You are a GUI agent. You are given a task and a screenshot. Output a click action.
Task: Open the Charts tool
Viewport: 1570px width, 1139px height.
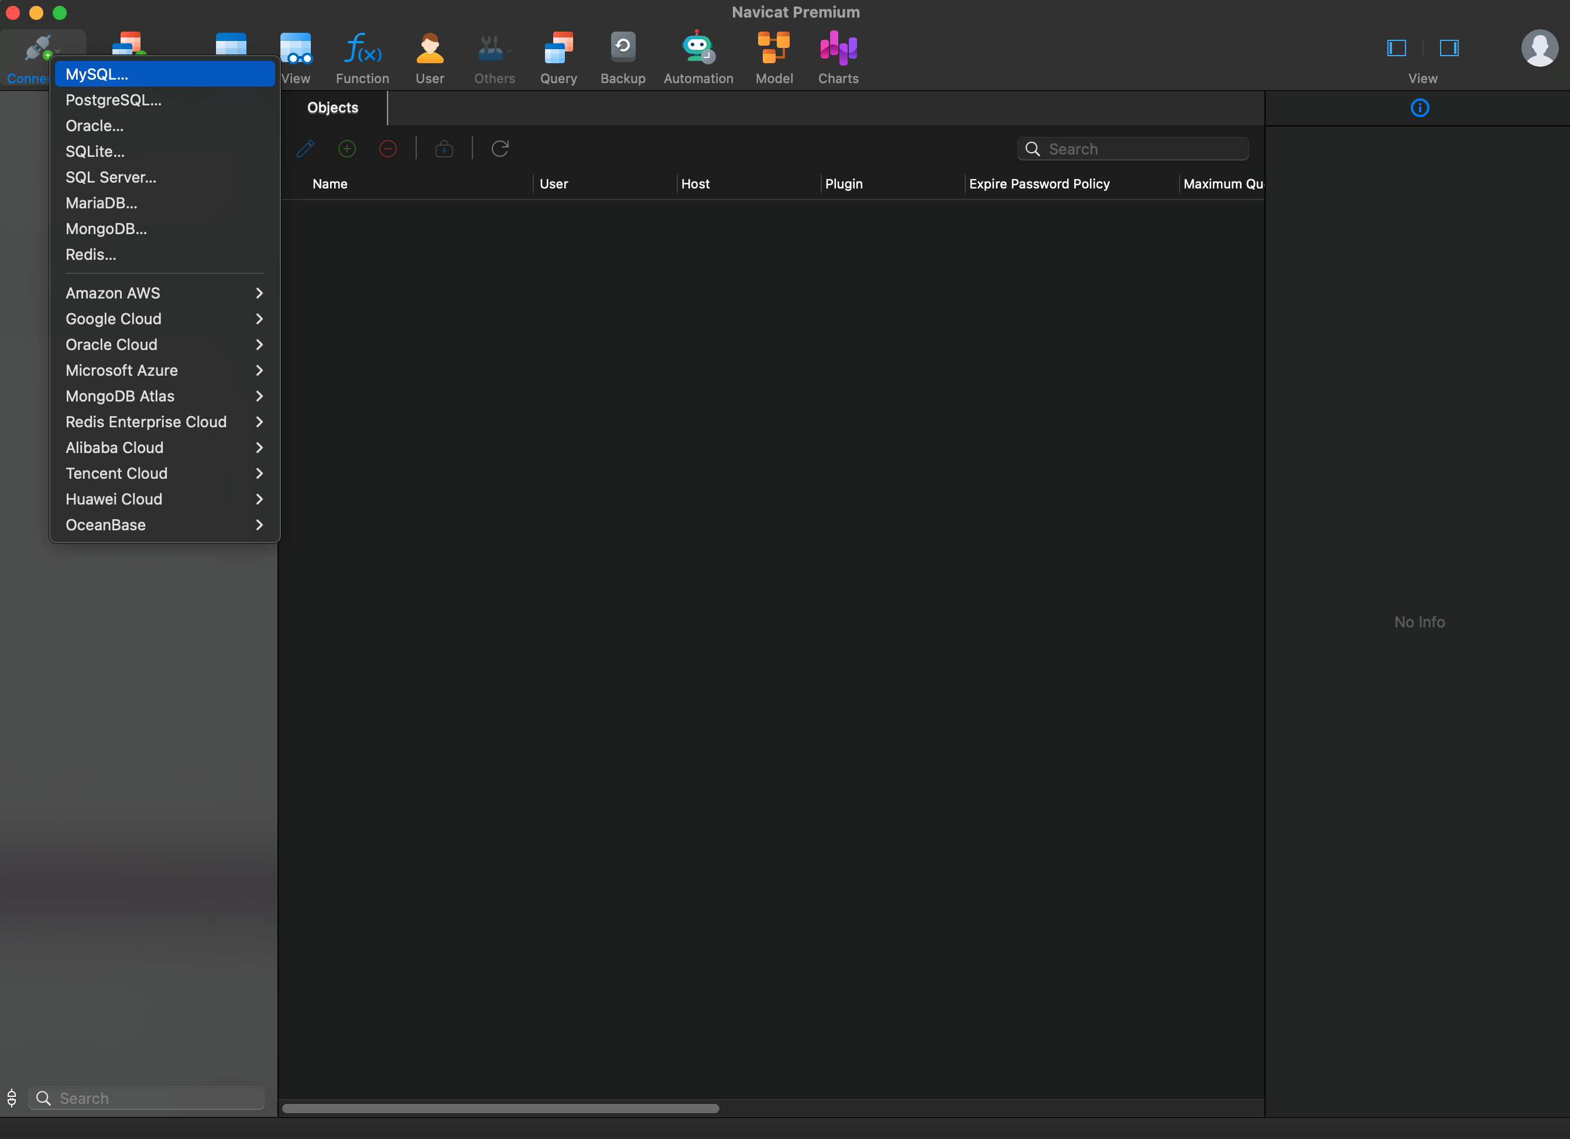838,57
